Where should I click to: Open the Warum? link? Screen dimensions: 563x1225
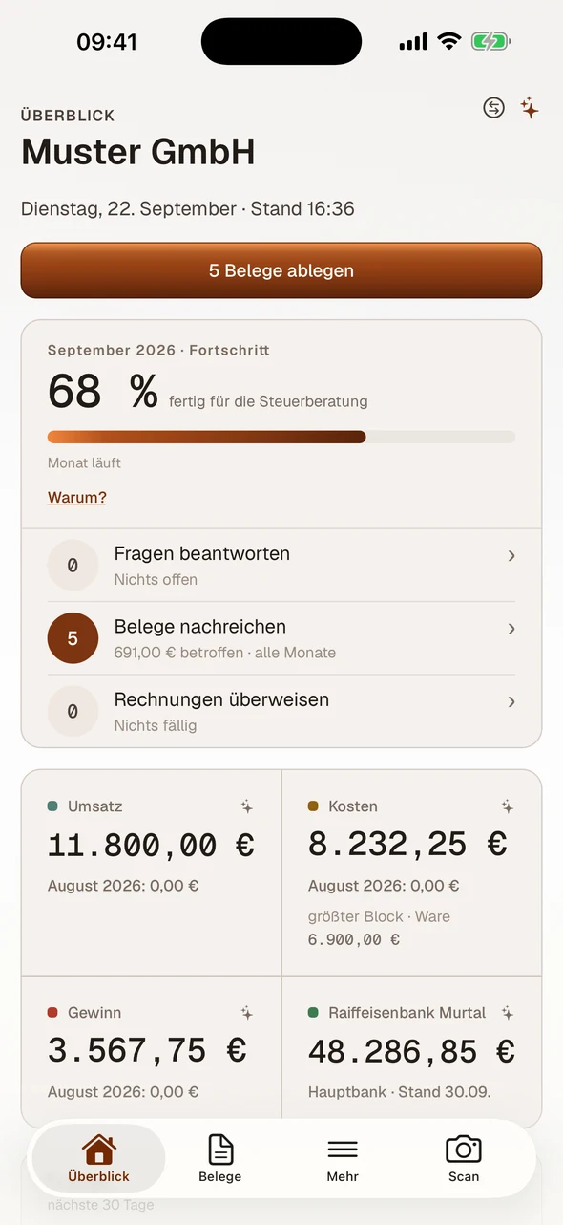76,498
